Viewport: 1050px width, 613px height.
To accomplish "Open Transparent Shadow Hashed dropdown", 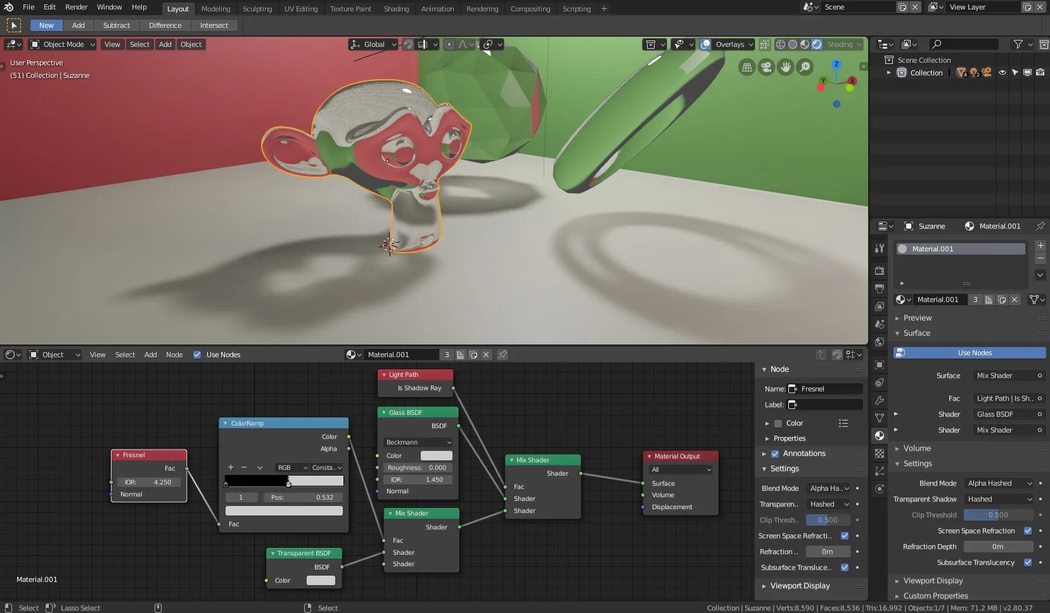I will (999, 499).
